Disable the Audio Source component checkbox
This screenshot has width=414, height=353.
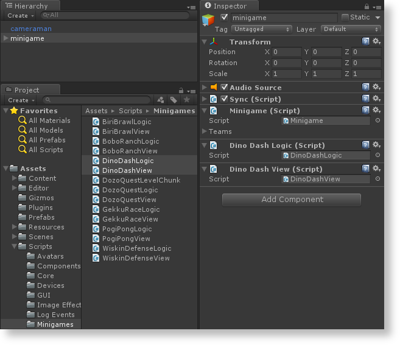coord(224,88)
